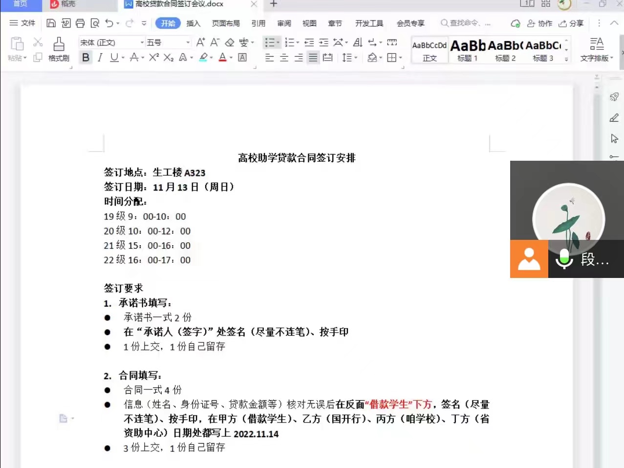Screen dimensions: 624x468
Task: Click the Save icon in quick toolbar
Action: coord(51,23)
